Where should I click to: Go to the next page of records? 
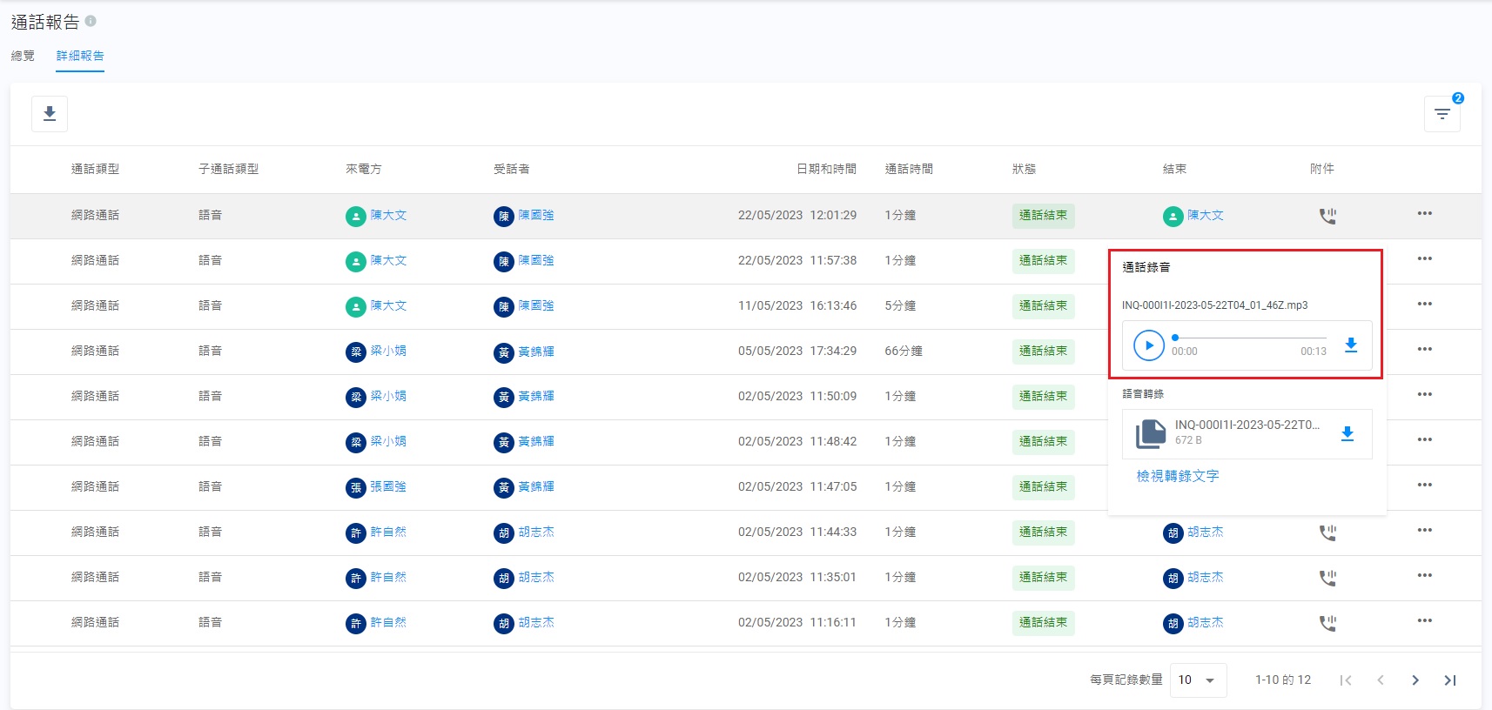tap(1415, 680)
